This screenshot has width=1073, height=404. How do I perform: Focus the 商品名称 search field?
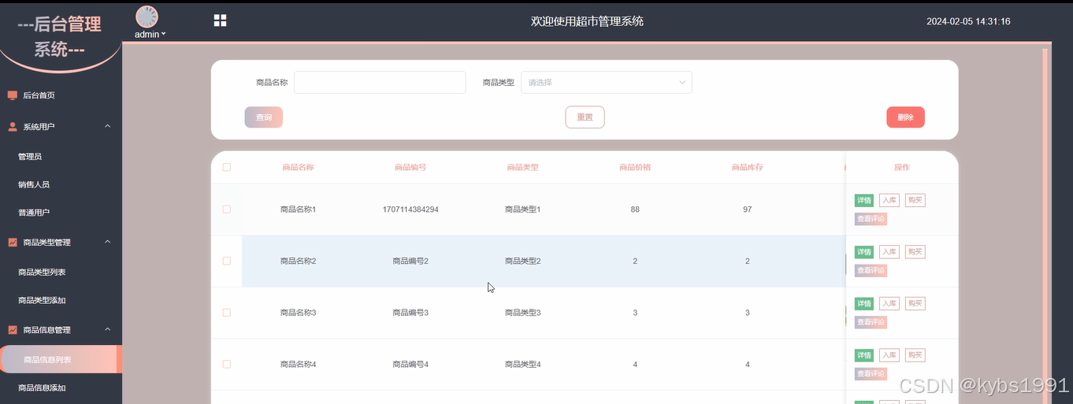coord(380,82)
